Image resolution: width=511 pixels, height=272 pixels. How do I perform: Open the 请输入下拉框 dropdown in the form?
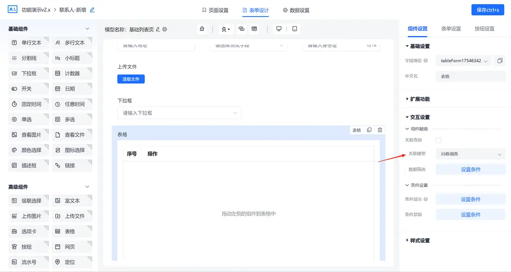[179, 113]
